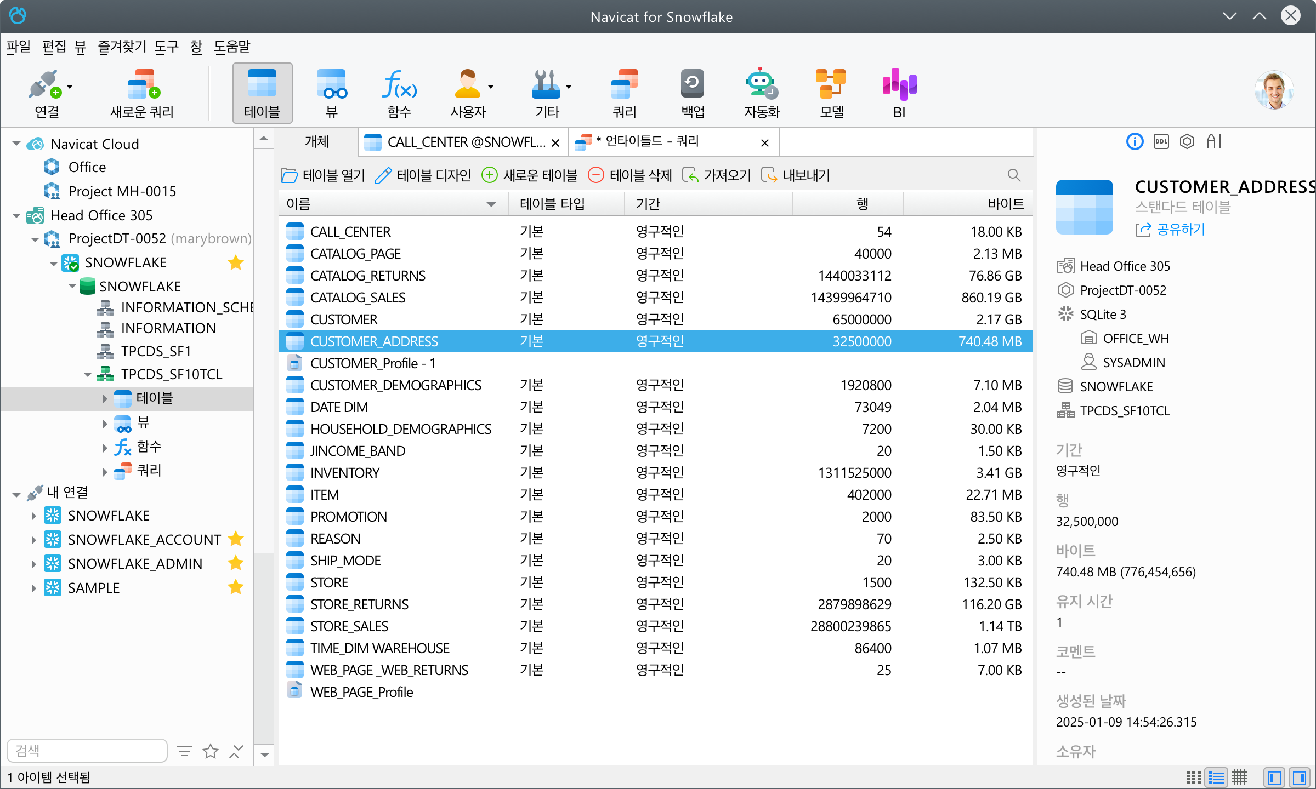Click the 이름 column sort arrow
Image resolution: width=1316 pixels, height=789 pixels.
click(491, 204)
